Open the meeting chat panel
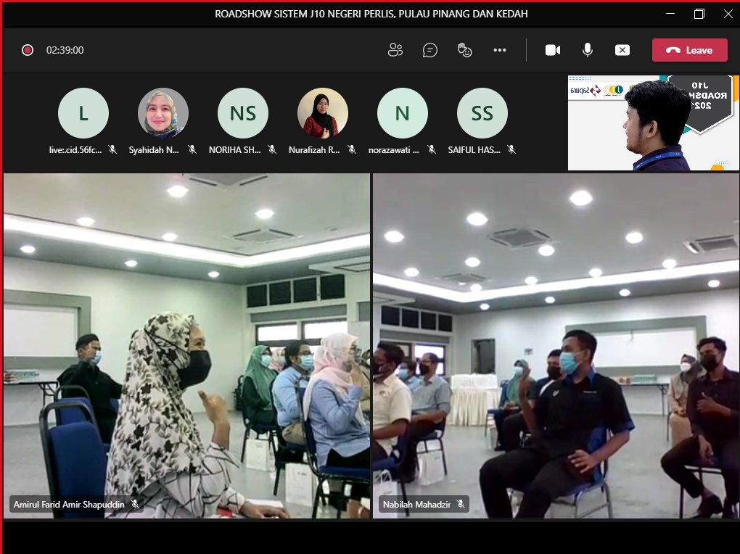 tap(429, 49)
